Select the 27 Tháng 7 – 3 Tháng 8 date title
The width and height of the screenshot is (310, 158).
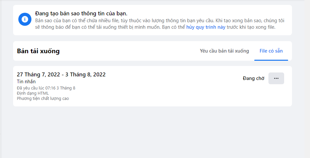point(61,74)
